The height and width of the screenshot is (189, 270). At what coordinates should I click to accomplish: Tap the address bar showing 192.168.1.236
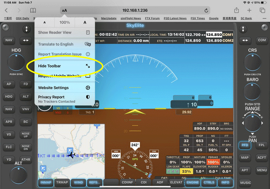click(x=135, y=11)
